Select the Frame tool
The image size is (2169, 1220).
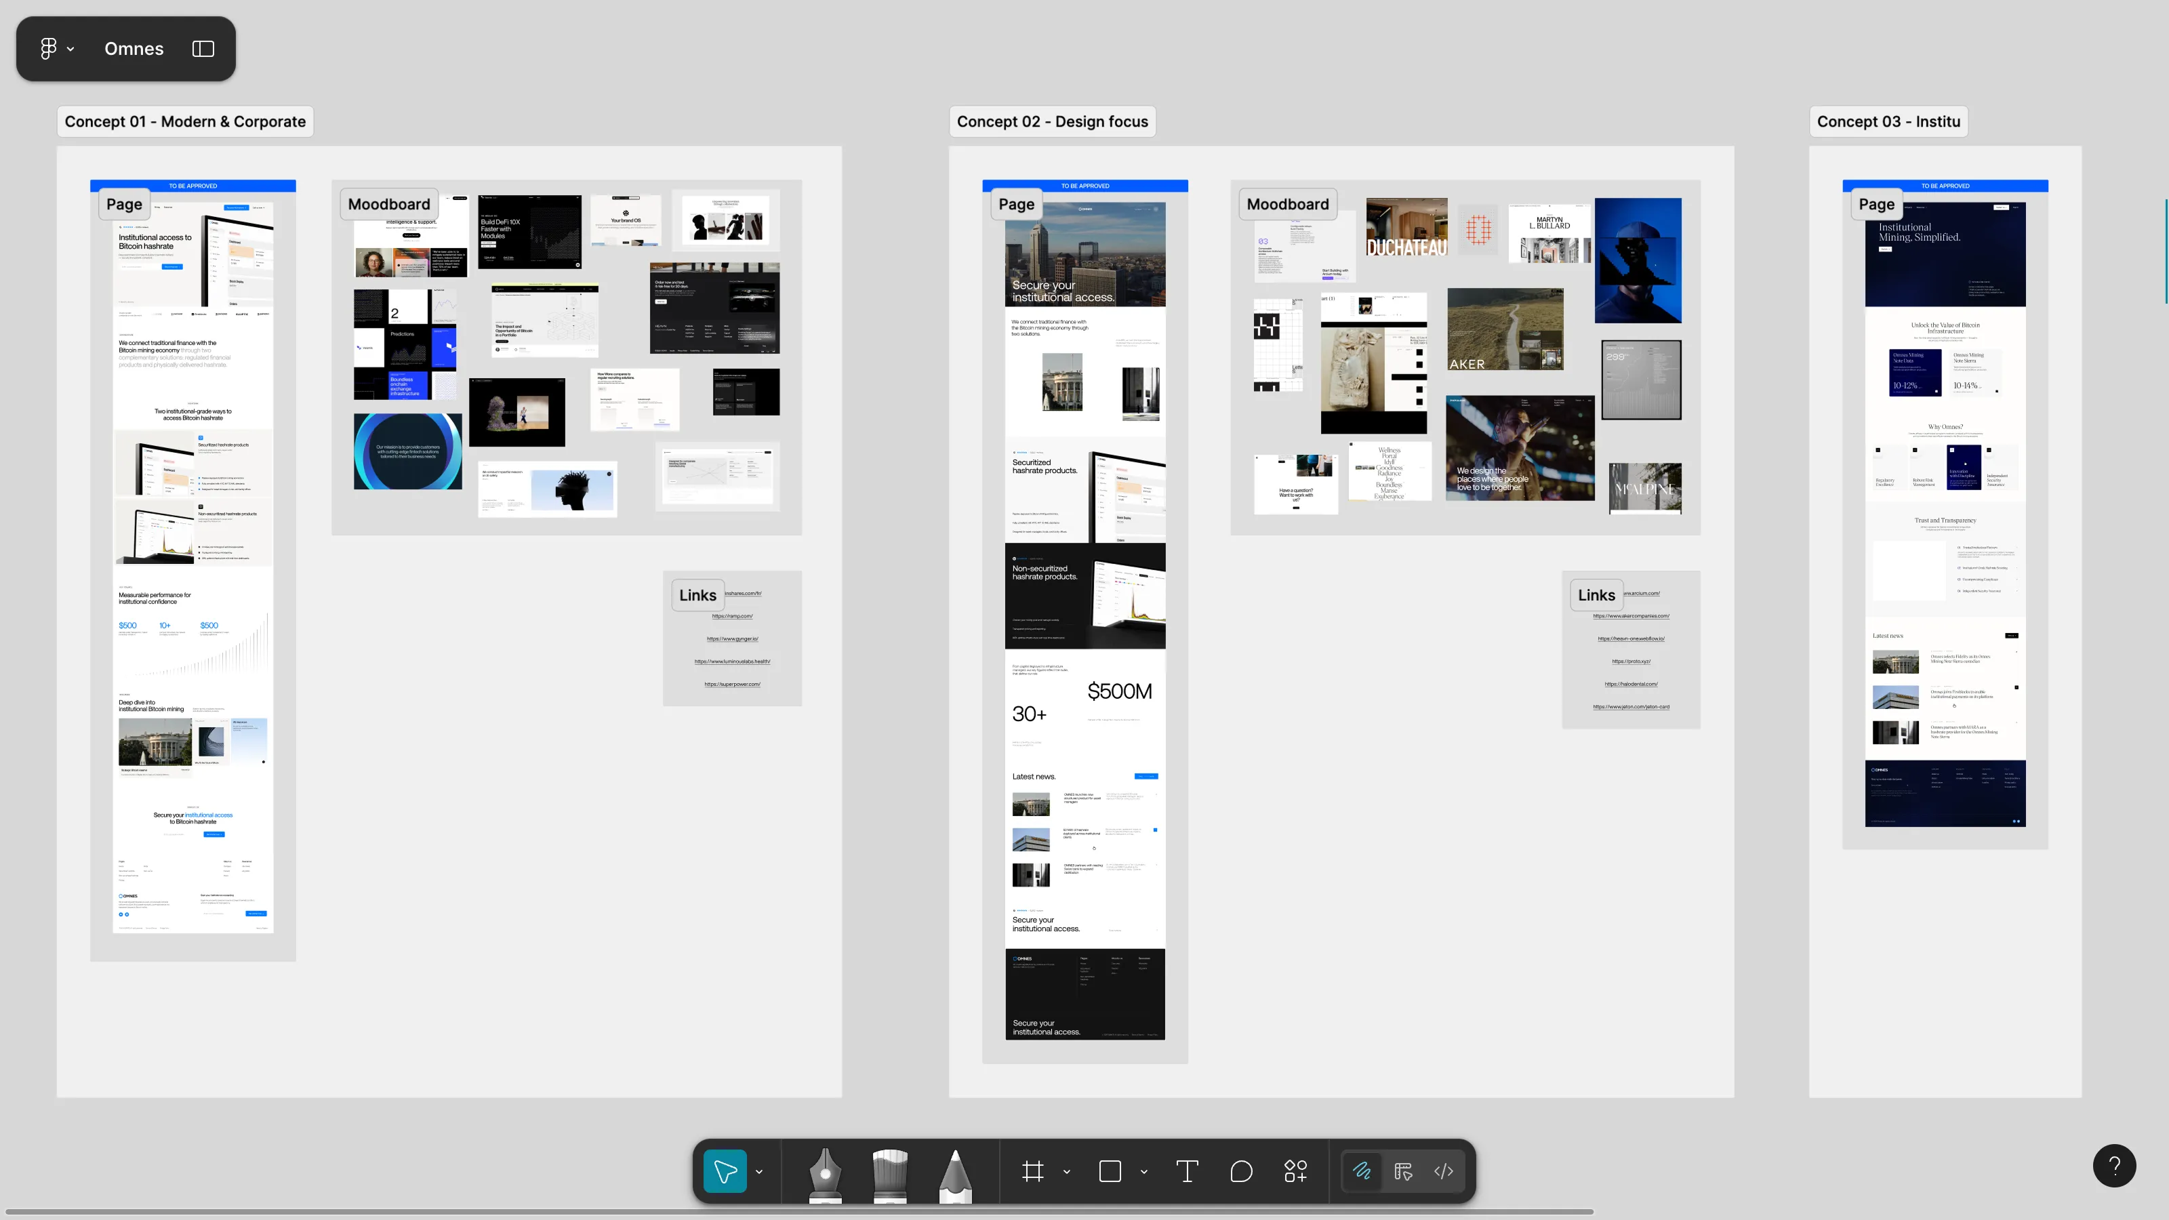(x=1032, y=1171)
